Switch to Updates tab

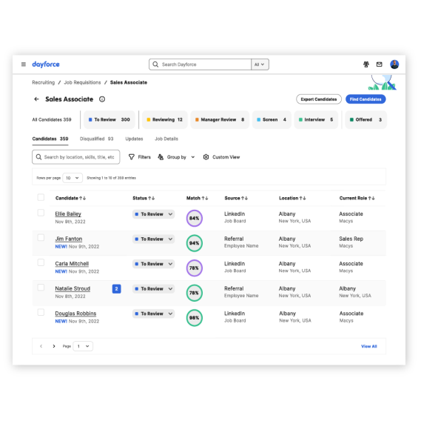click(134, 139)
